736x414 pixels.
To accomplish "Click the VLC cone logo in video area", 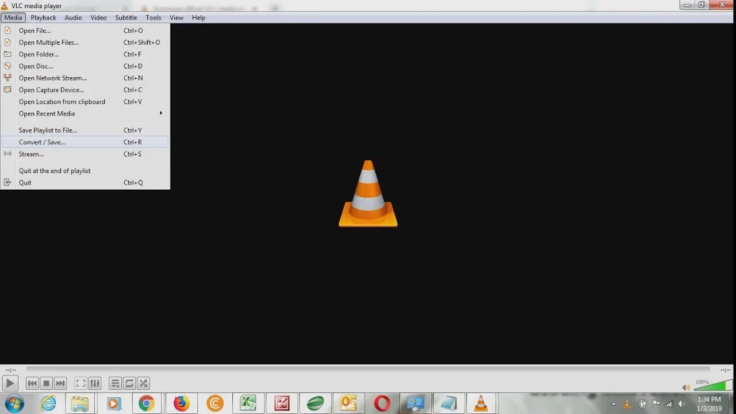I will (x=368, y=193).
